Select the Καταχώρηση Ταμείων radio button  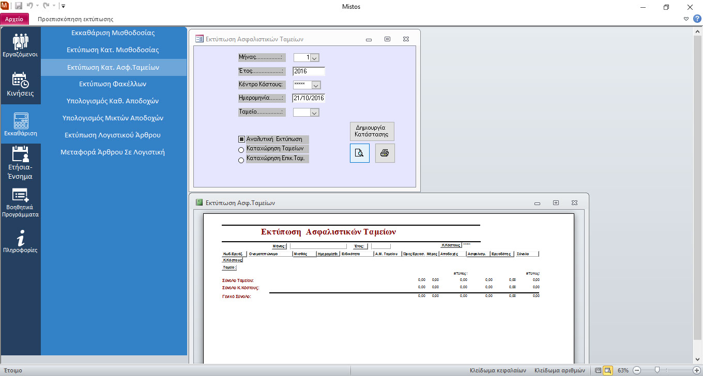click(241, 150)
